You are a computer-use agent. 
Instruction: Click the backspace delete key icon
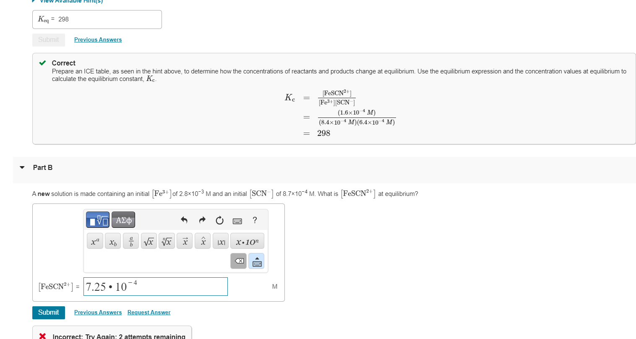click(238, 261)
